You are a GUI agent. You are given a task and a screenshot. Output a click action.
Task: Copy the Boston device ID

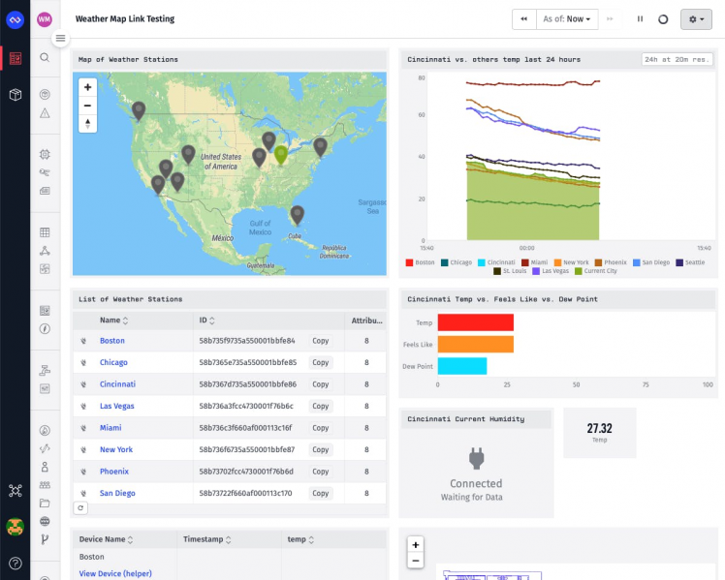pyautogui.click(x=321, y=341)
